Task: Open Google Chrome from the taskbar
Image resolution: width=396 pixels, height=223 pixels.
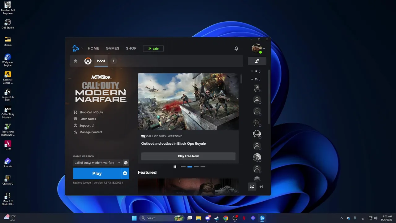Action: tap(226, 218)
